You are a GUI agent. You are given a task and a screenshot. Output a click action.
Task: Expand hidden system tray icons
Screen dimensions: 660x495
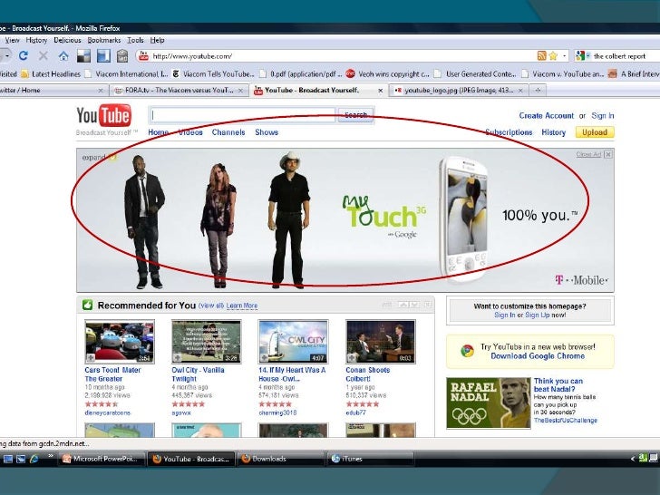[632, 459]
